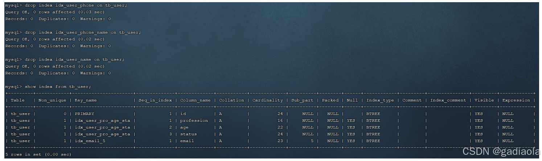The width and height of the screenshot is (542, 161).
Task: Click the Sub_part value 5 in email row
Action: 312,141
